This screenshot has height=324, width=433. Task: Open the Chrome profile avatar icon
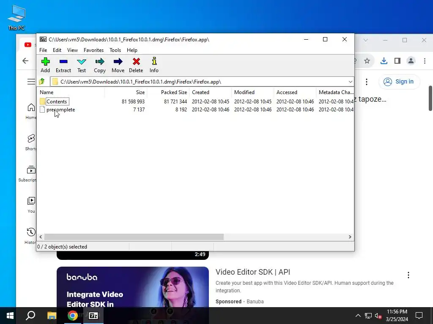pyautogui.click(x=411, y=61)
